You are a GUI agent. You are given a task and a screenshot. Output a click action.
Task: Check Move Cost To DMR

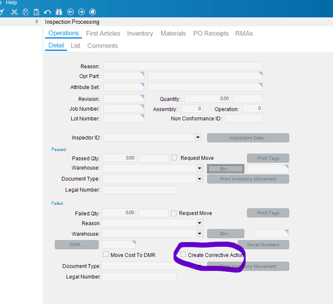point(106,254)
